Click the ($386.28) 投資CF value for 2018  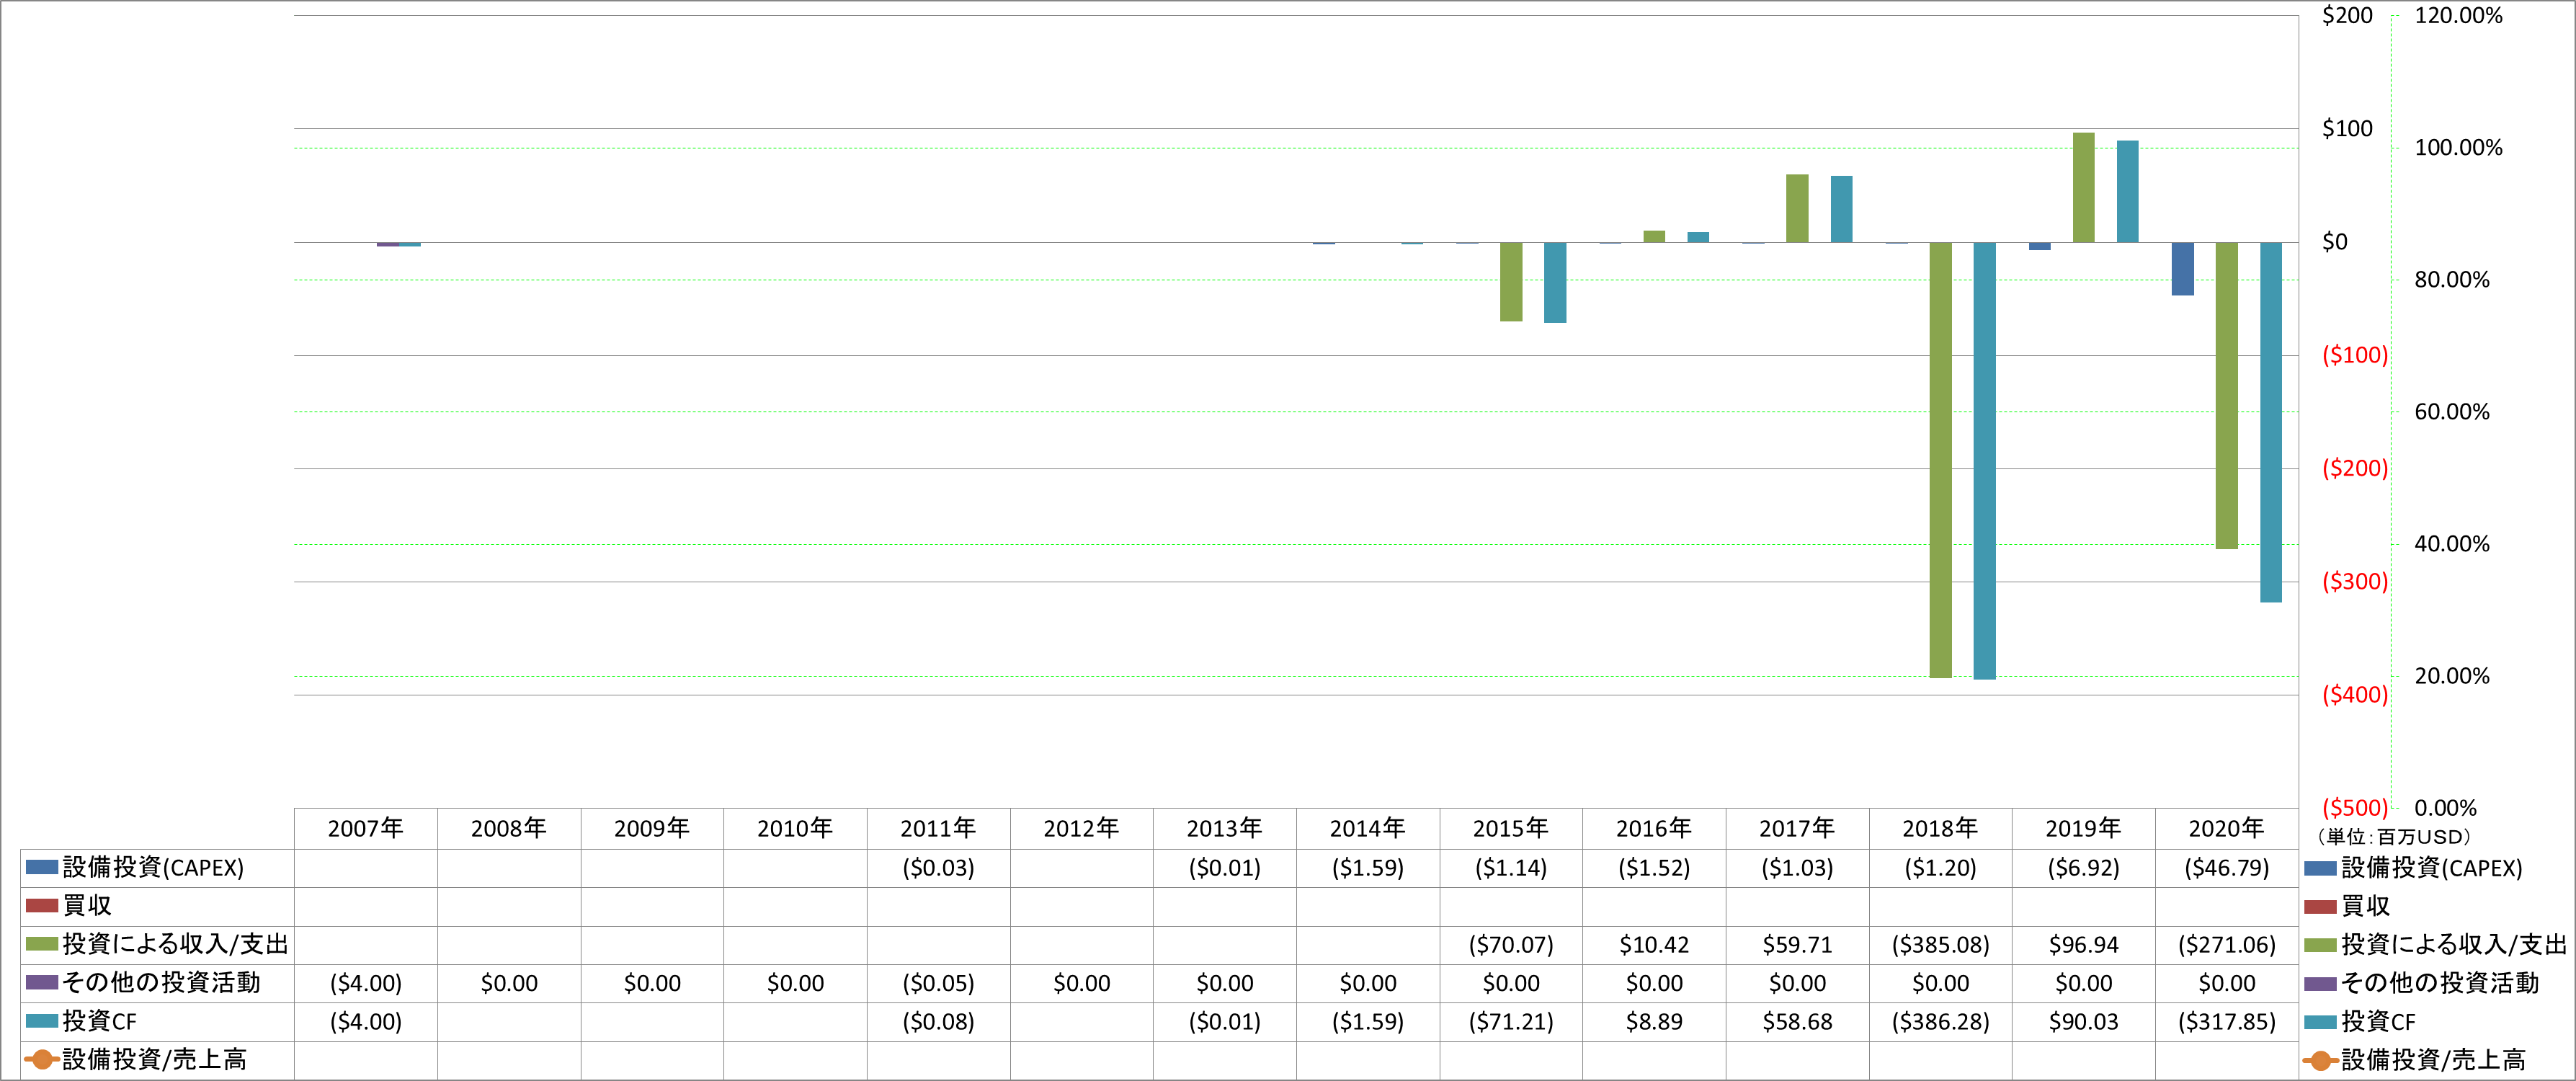[1940, 1022]
